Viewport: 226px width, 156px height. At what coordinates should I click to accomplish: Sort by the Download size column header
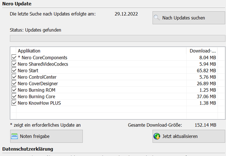tap(202, 51)
